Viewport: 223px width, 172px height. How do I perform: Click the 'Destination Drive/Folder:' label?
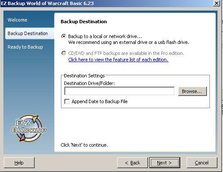point(89,83)
